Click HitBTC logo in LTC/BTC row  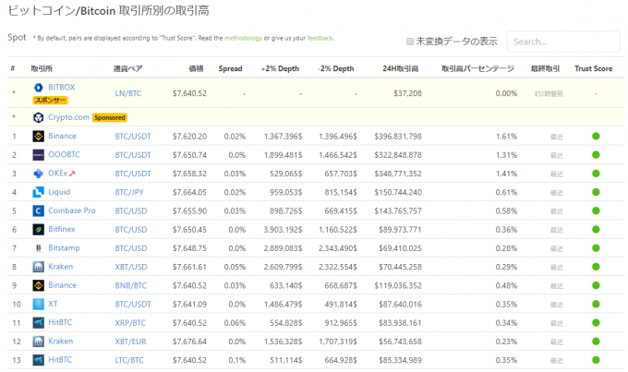(39, 360)
